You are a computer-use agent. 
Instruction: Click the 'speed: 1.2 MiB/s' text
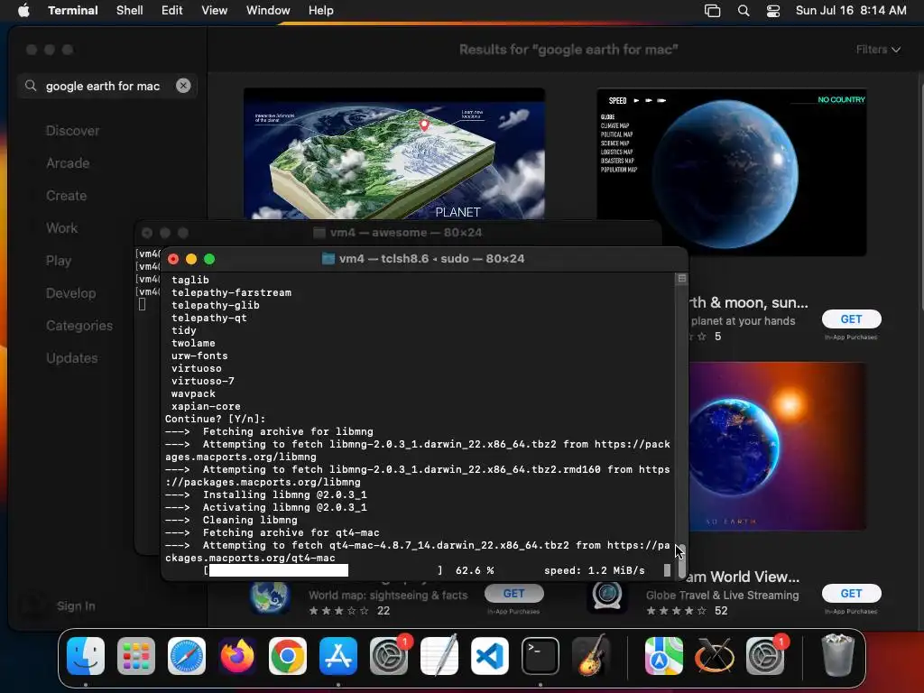click(x=594, y=570)
